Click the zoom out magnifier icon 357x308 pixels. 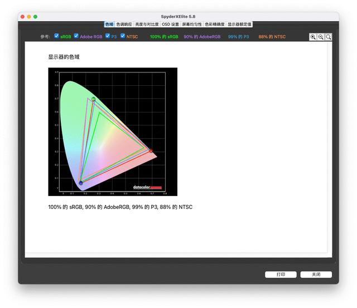pyautogui.click(x=321, y=37)
